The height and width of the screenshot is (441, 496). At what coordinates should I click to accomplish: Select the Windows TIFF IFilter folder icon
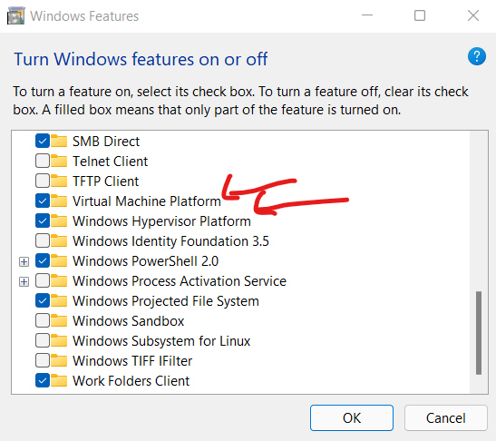point(59,360)
